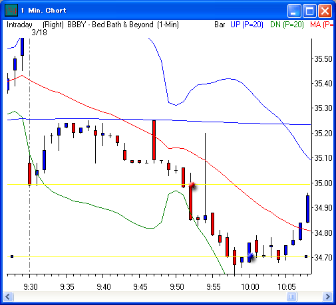Select the right handle of the 34.70 line
336x305 pixels.
click(x=306, y=256)
